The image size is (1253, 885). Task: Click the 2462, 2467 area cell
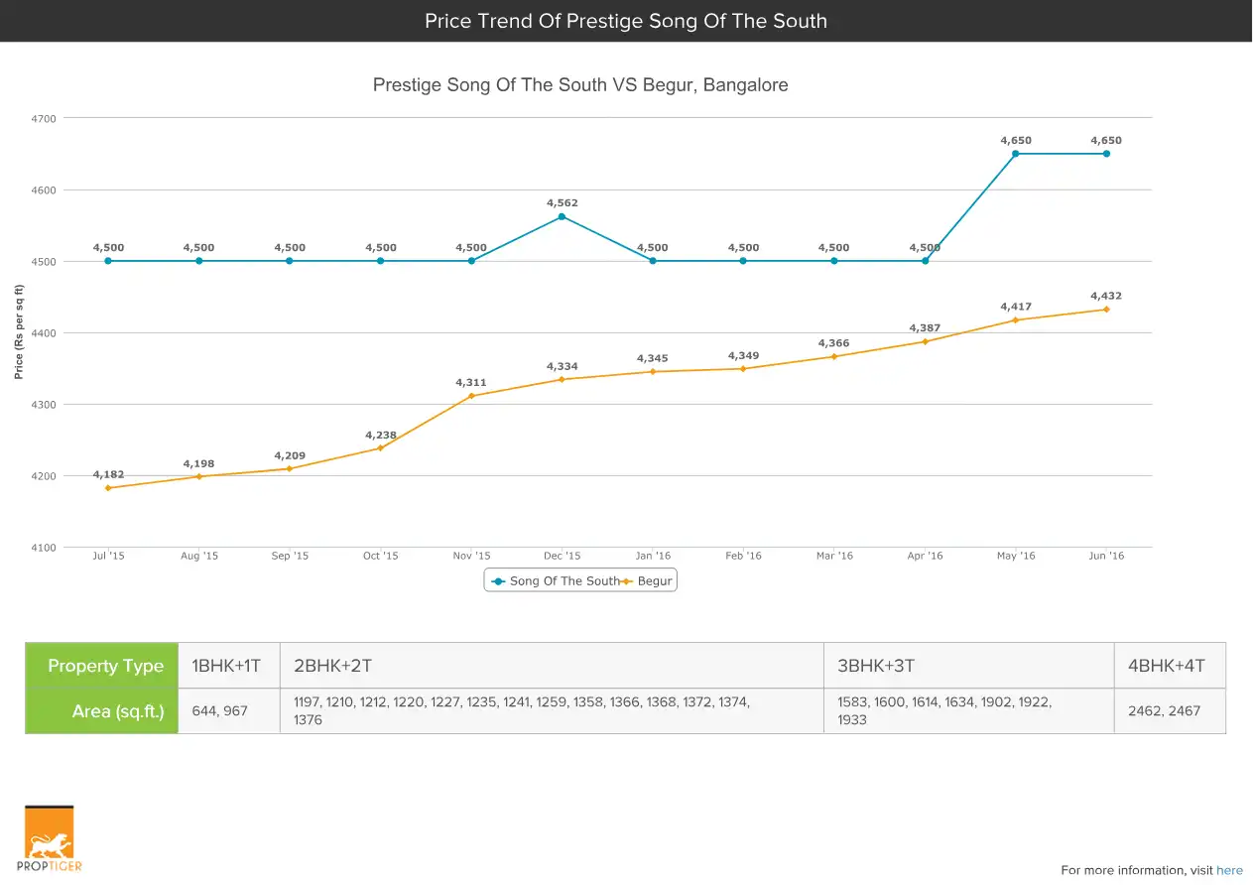(1169, 711)
